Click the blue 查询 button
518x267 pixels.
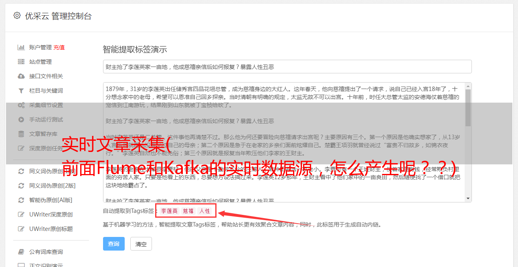pos(114,244)
